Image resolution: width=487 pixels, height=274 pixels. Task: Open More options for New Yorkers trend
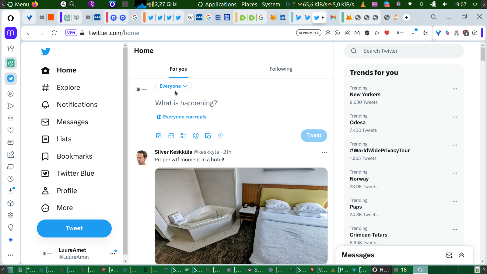coord(455,89)
